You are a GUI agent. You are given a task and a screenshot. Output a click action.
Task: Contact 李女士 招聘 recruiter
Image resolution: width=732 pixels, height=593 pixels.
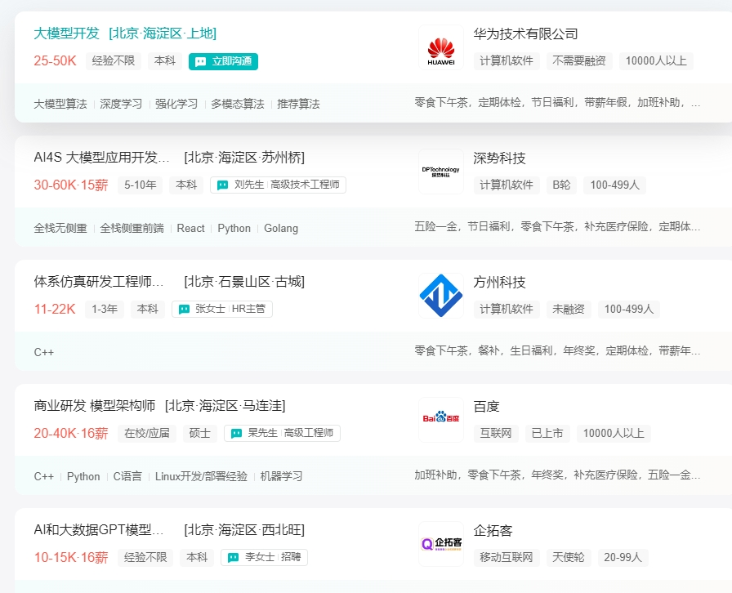(x=264, y=558)
